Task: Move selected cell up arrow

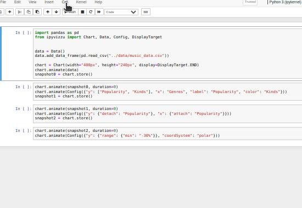Action: (48, 12)
